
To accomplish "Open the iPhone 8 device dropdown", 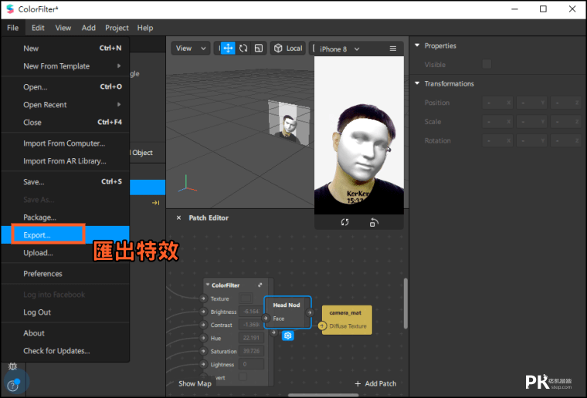I will pyautogui.click(x=339, y=49).
